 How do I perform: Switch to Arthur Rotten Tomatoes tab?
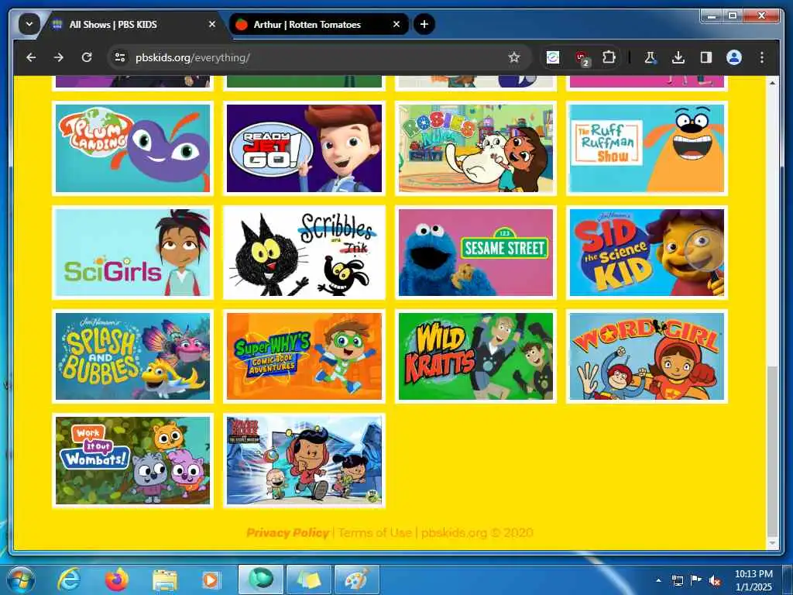pyautogui.click(x=320, y=24)
